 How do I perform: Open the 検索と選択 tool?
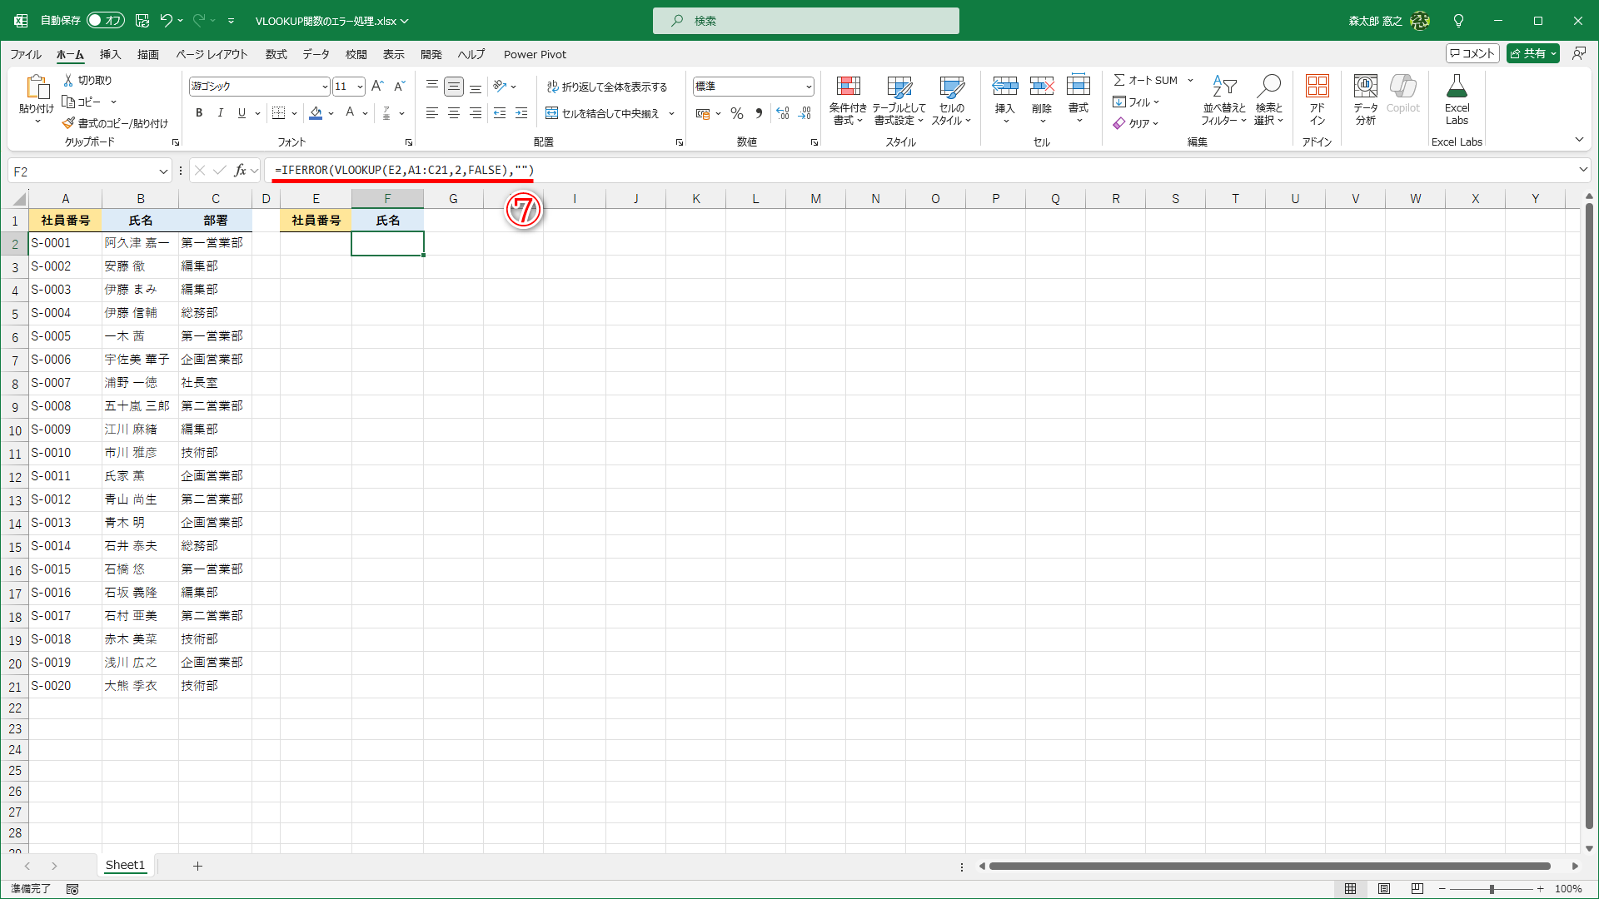1268,100
